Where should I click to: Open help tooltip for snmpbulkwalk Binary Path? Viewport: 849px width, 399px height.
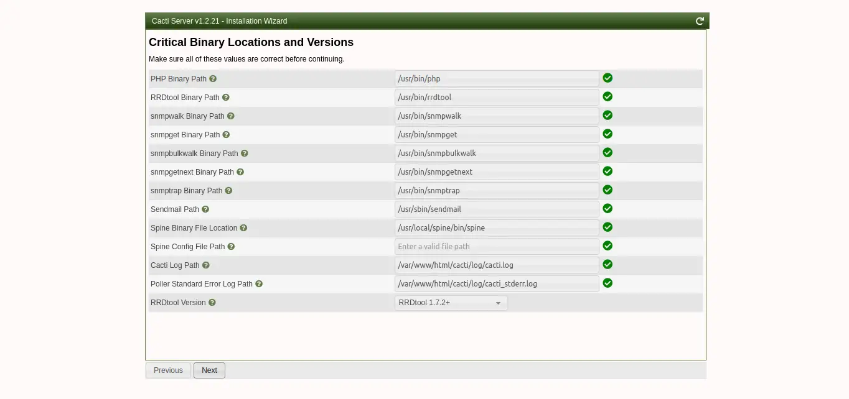pyautogui.click(x=245, y=154)
